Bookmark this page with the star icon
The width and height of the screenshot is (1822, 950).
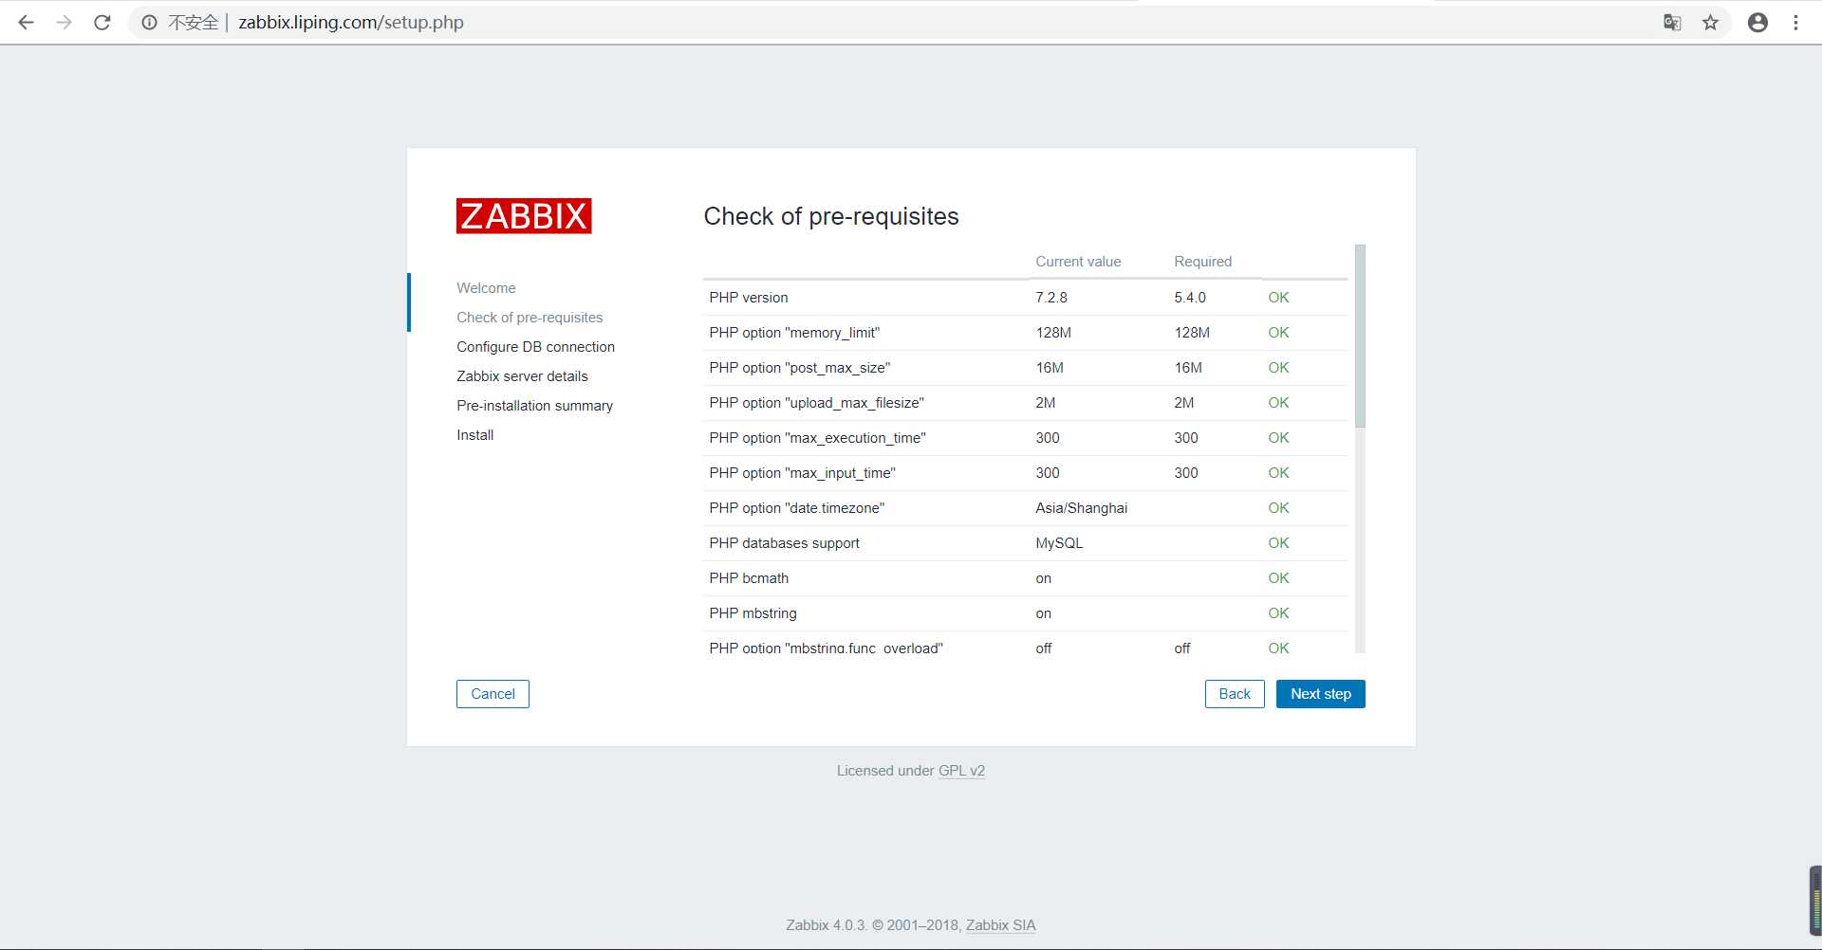point(1710,22)
